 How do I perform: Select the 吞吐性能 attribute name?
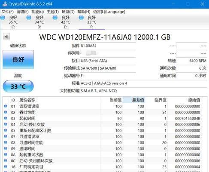[27, 112]
